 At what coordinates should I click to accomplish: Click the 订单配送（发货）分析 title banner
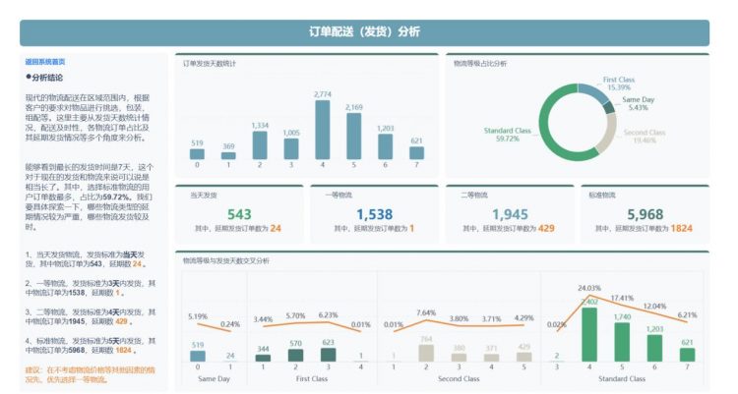point(364,32)
